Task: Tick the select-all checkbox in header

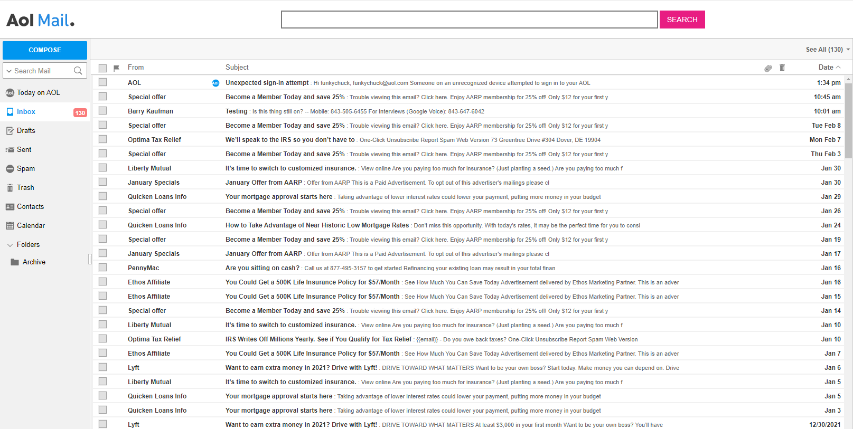Action: point(103,68)
